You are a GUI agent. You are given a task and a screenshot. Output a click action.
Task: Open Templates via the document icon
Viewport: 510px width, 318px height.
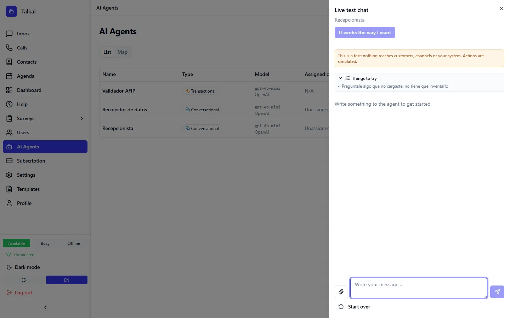point(9,189)
